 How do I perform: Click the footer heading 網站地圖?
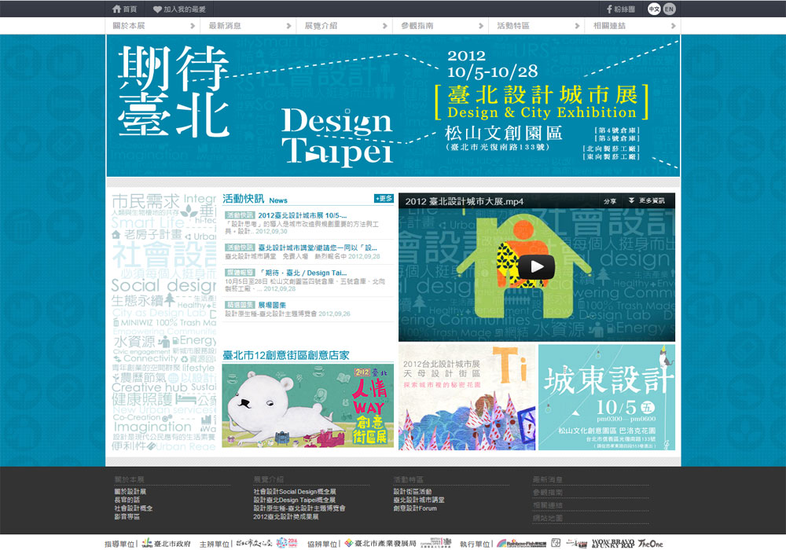point(547,518)
